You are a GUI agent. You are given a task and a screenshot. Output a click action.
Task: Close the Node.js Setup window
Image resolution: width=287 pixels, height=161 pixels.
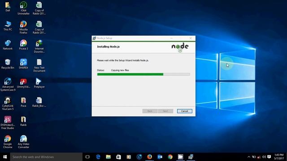191,38
